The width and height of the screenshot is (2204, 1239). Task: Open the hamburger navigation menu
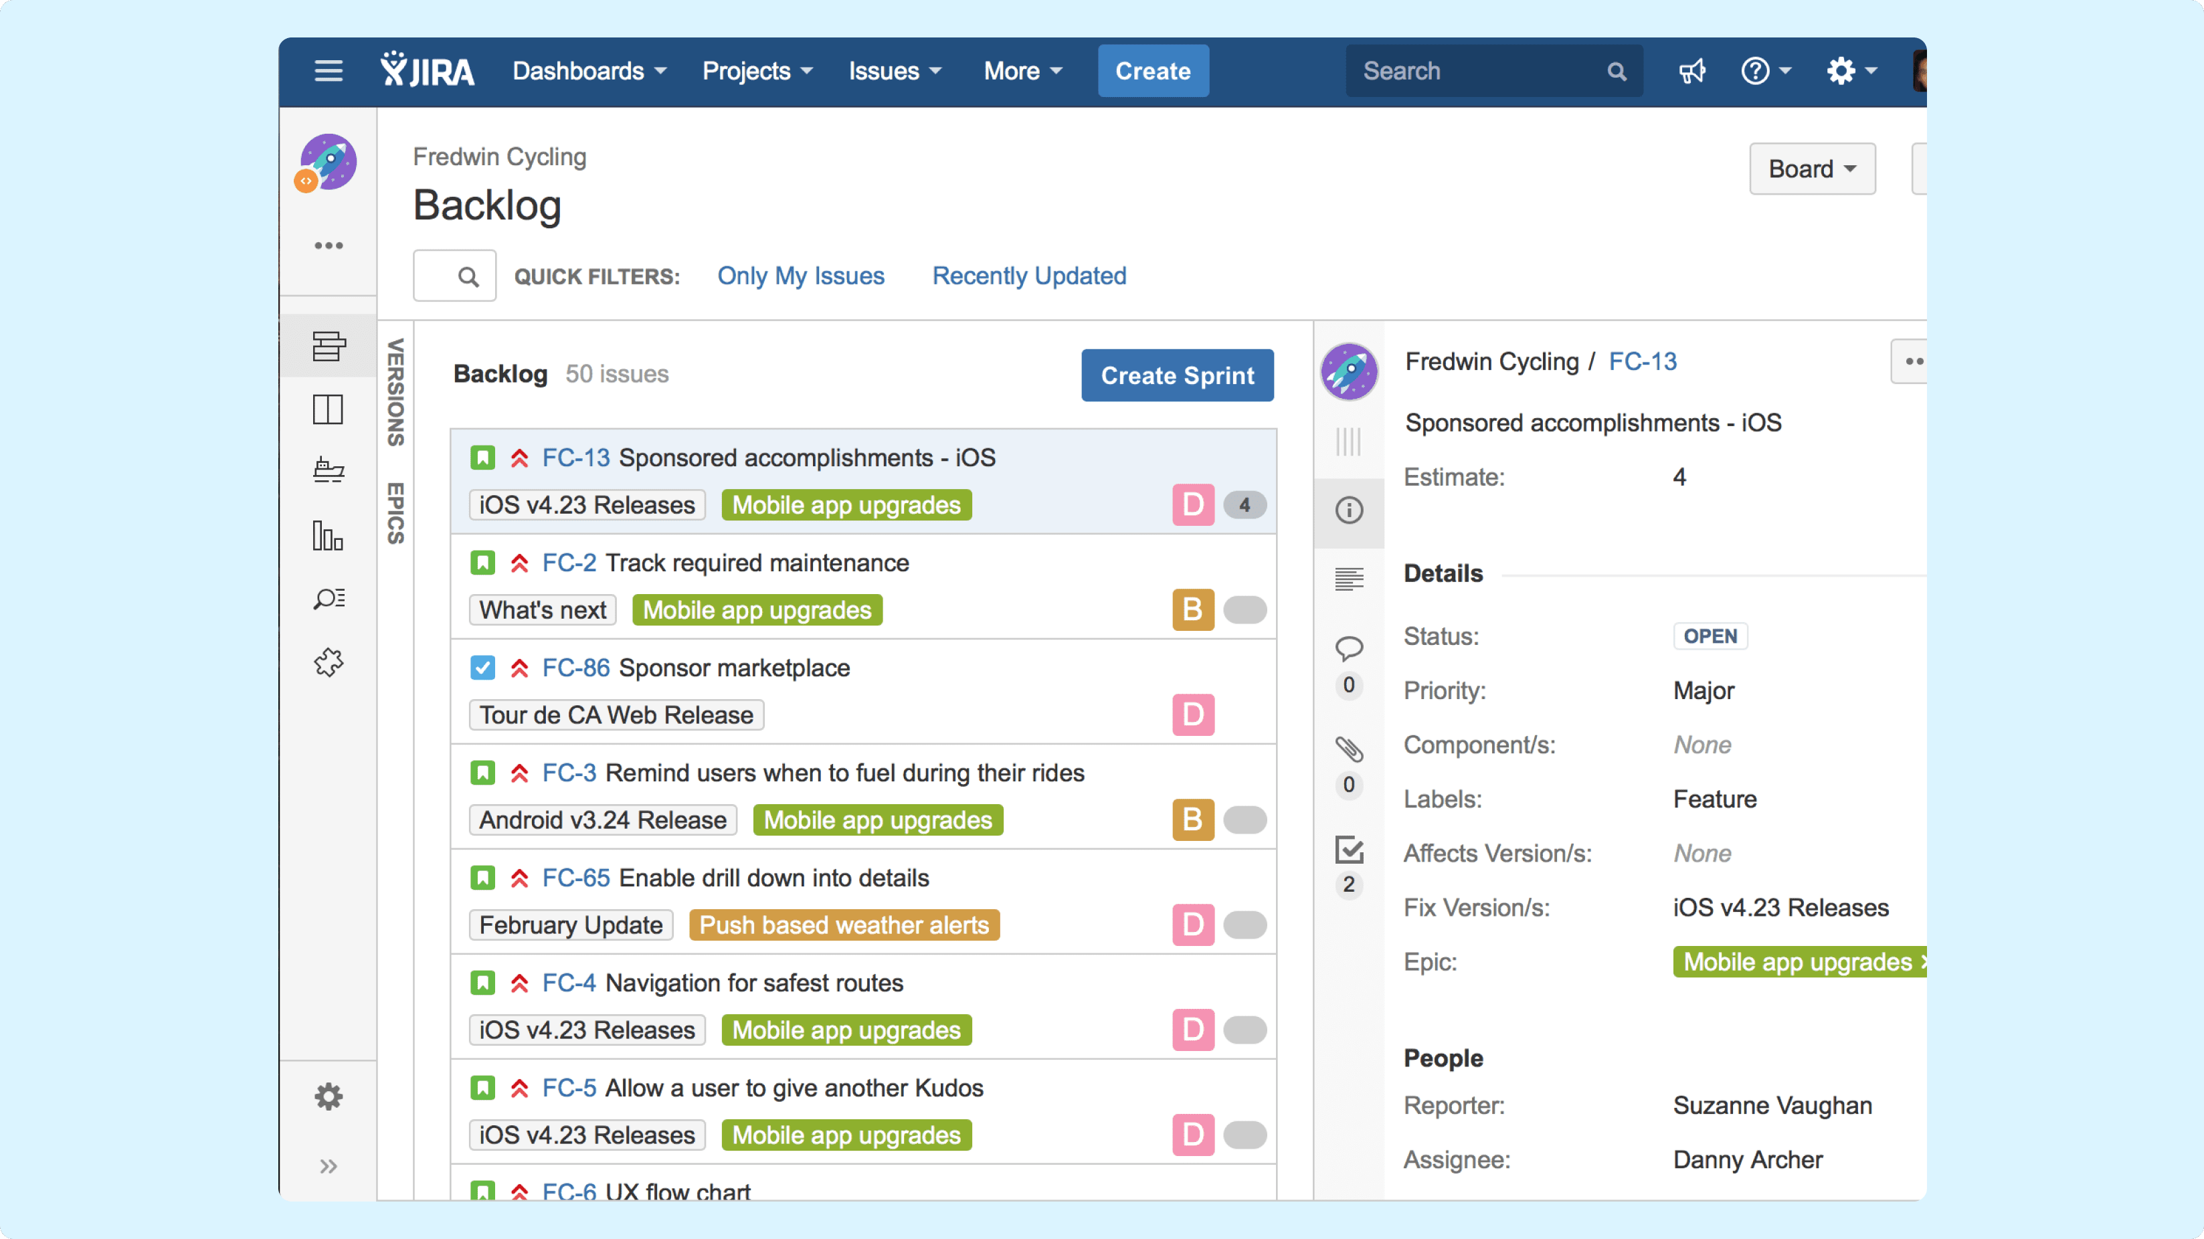329,71
